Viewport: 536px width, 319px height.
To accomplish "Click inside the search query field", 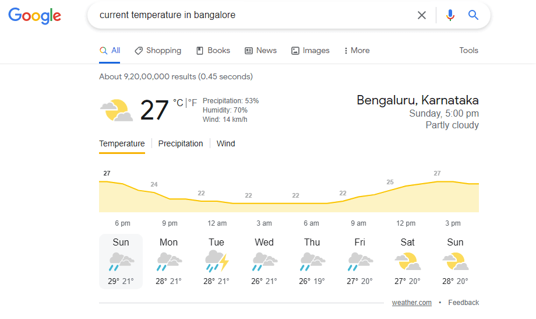I will [253, 15].
